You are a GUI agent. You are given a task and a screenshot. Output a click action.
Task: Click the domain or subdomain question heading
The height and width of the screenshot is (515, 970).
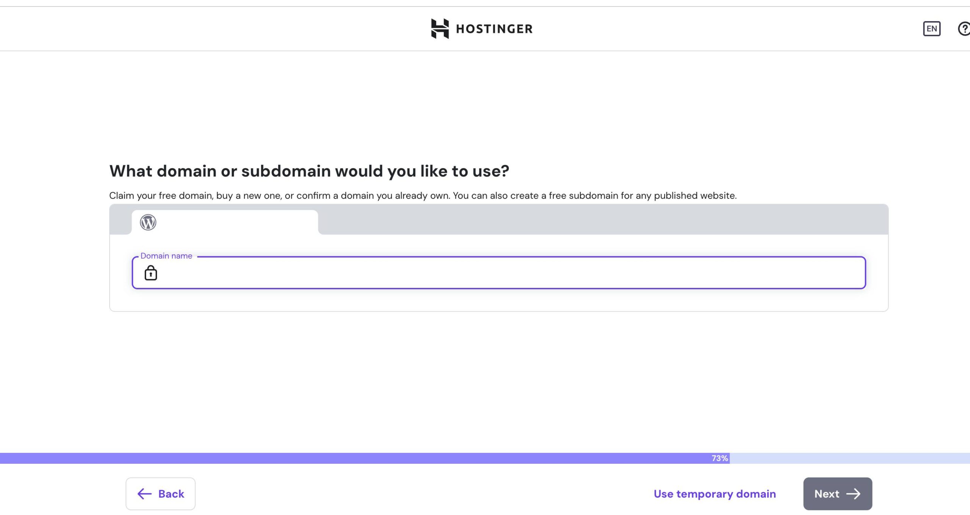[309, 171]
